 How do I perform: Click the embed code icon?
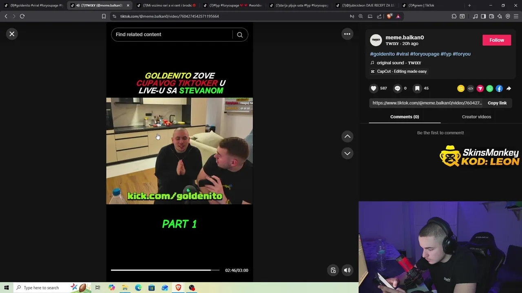tap(471, 88)
